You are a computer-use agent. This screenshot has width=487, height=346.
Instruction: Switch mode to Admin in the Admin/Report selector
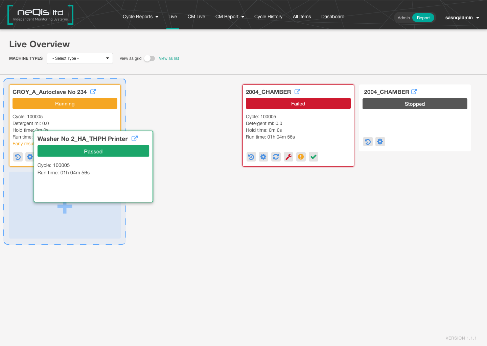403,18
